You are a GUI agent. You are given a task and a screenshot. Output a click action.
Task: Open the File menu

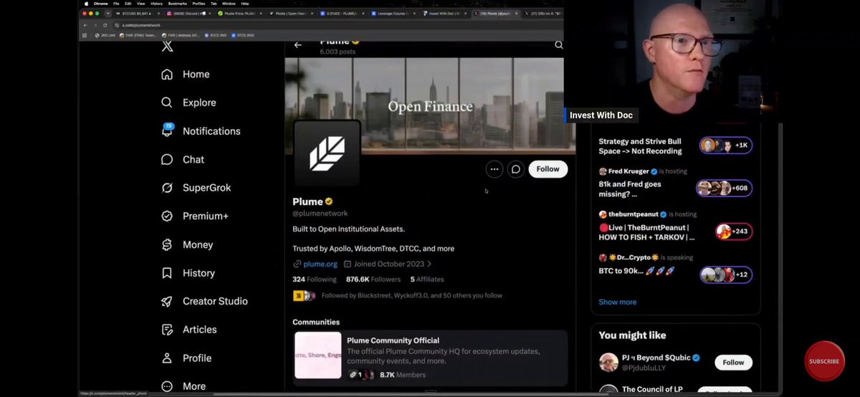pos(116,4)
